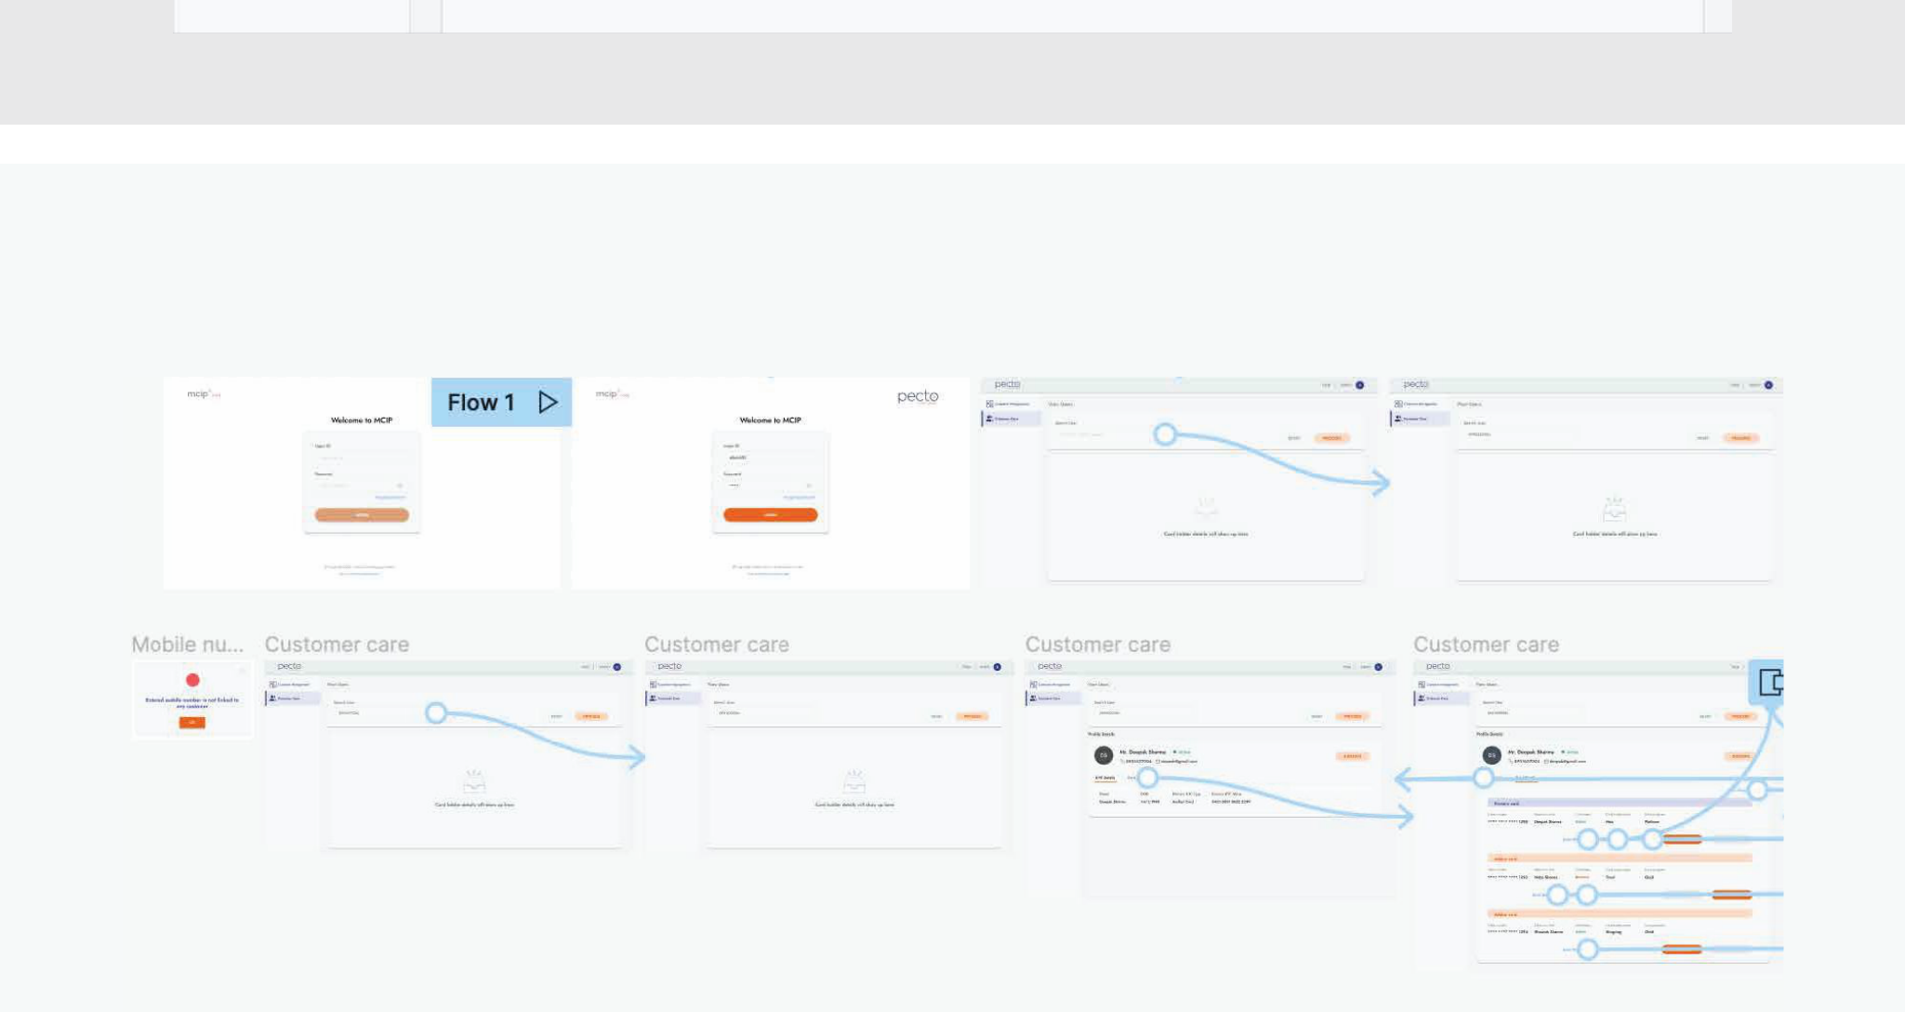Select mcip logo in the pecto-branded login frame
This screenshot has width=1905, height=1012.
point(612,394)
